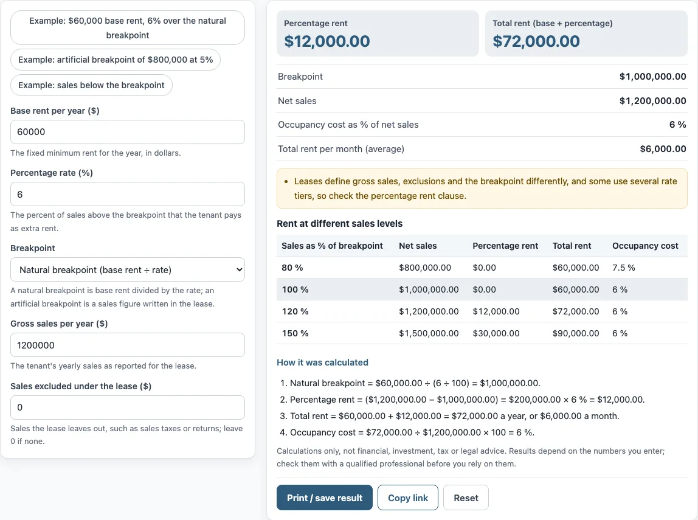Click the Breakpoint value $1,000,000.00 in summary

(652, 77)
